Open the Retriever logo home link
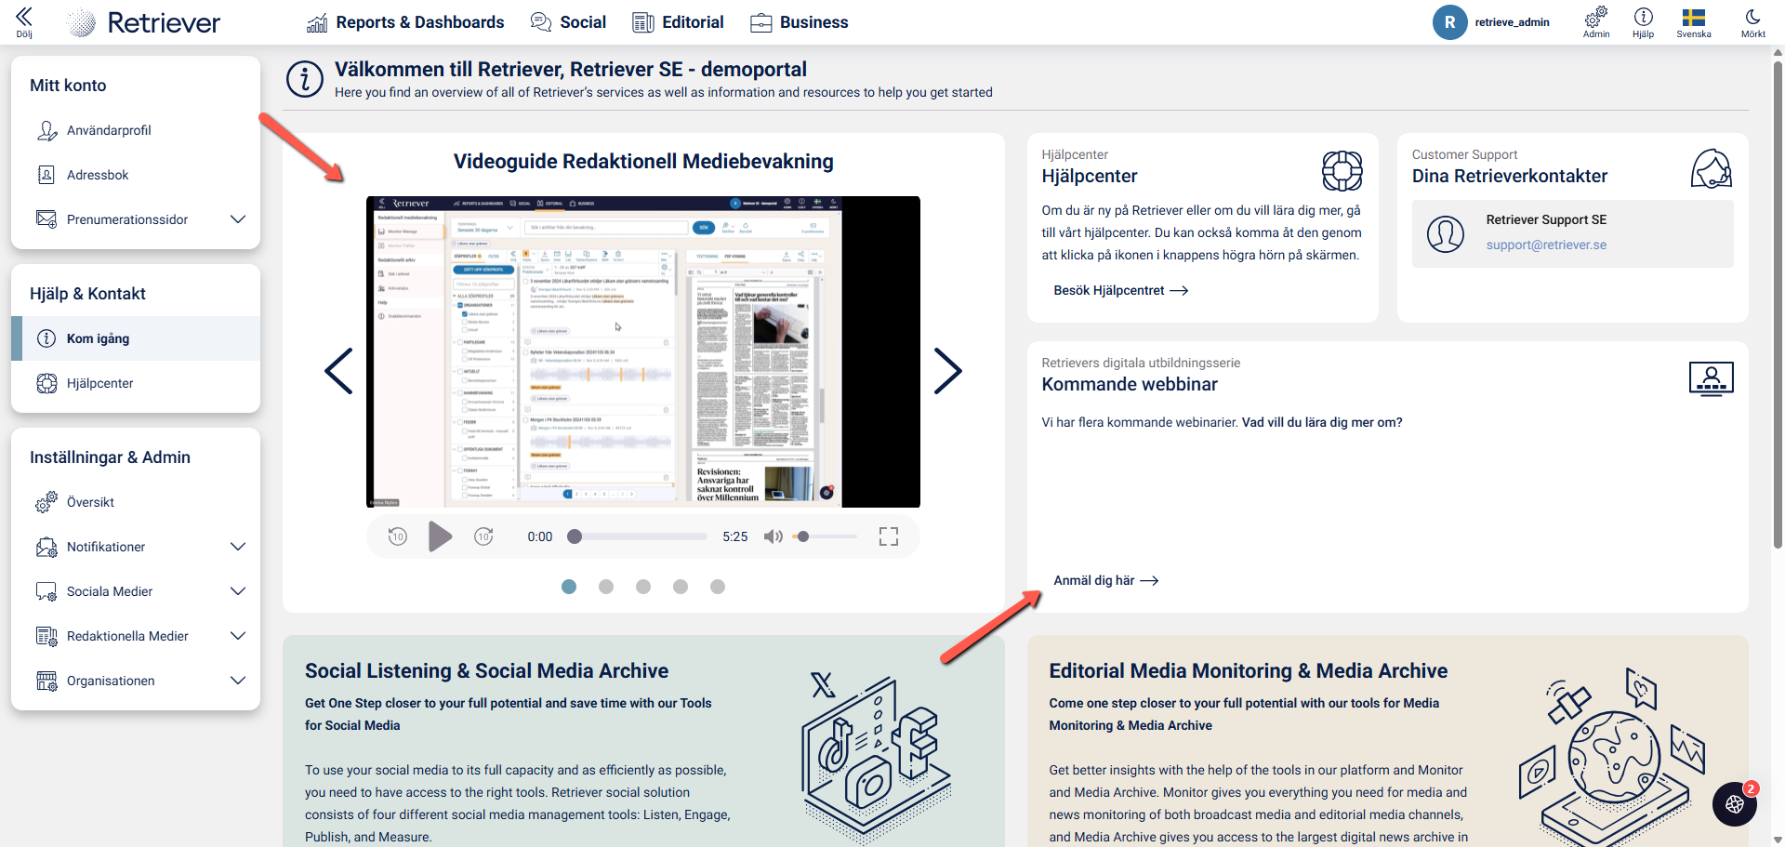The image size is (1785, 847). point(144,22)
